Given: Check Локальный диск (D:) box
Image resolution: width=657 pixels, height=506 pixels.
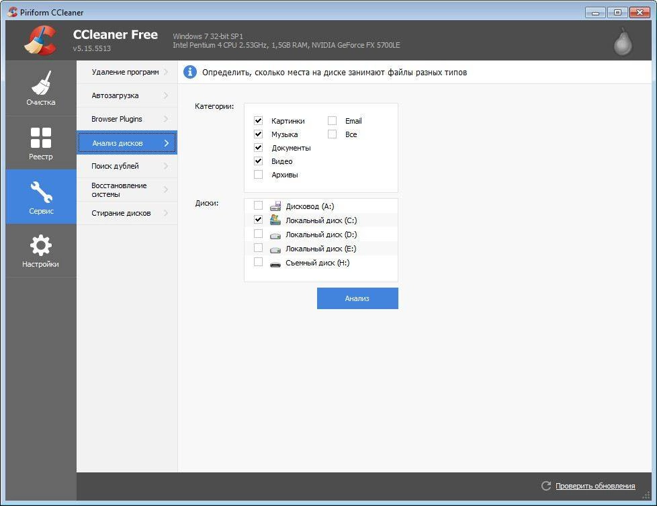Looking at the screenshot, I should coord(258,233).
